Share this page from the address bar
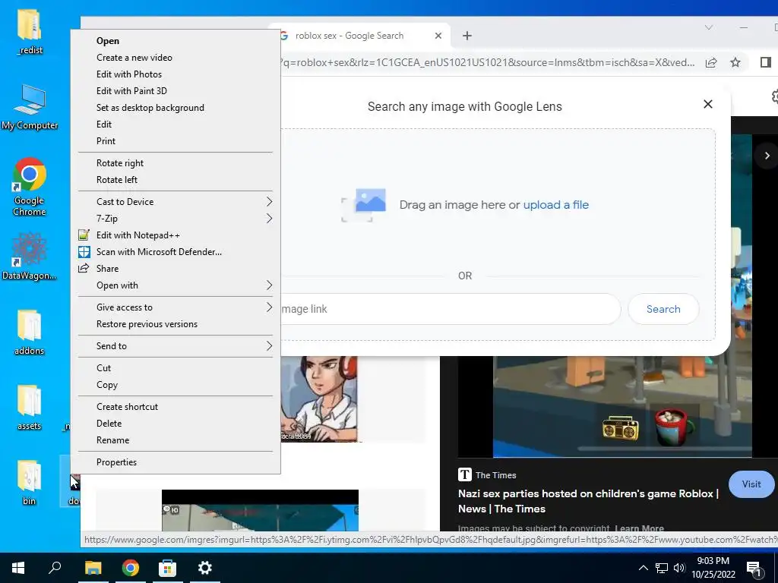778x583 pixels. (x=711, y=62)
